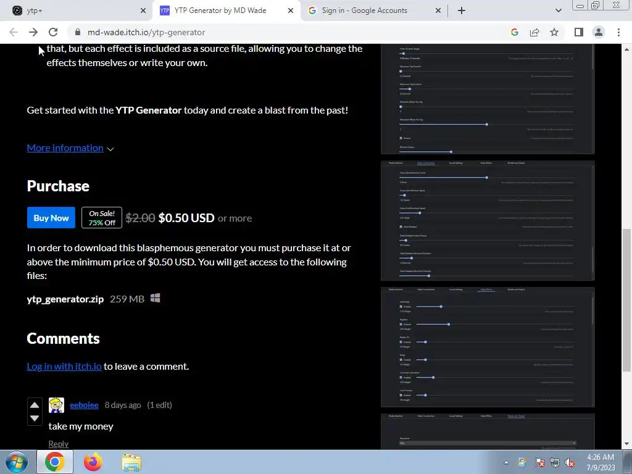
Task: Click the taskbar clock showing 4:26 AM
Action: tap(601, 462)
